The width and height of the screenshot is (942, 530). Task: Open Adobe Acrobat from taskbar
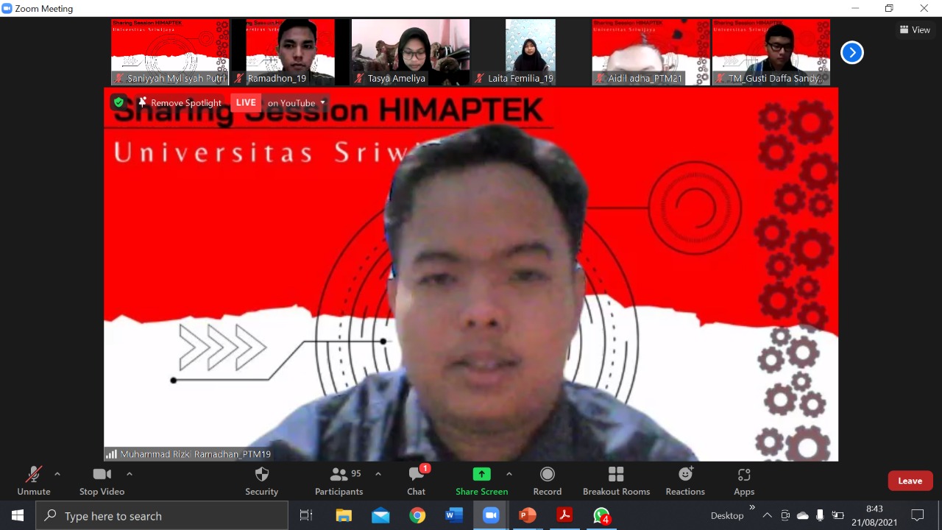pyautogui.click(x=564, y=516)
